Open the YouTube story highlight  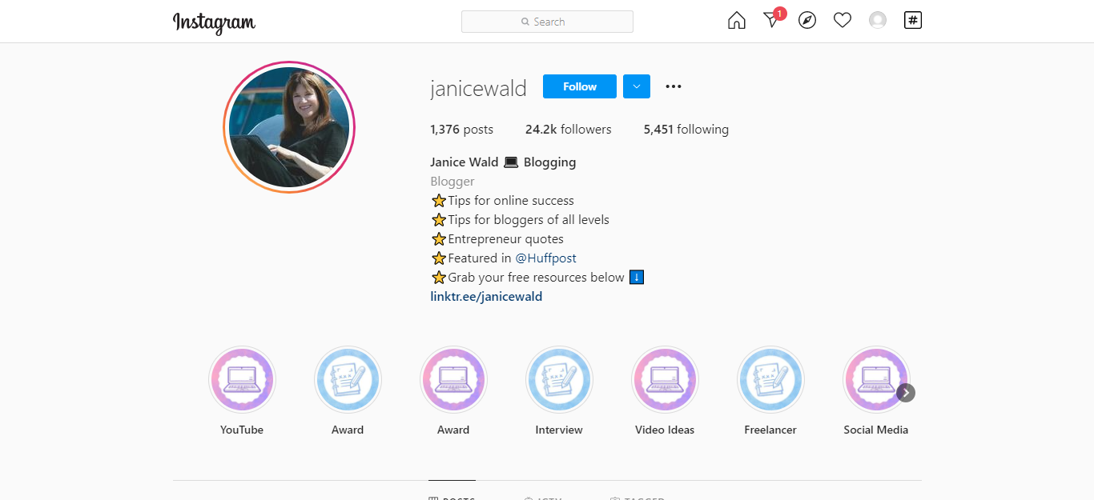pyautogui.click(x=242, y=379)
